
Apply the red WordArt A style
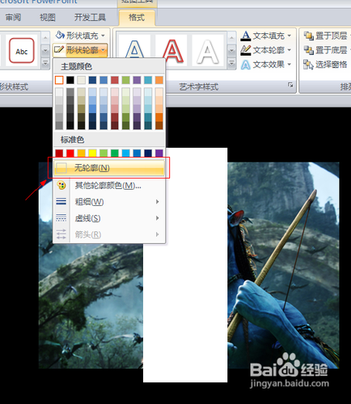tap(171, 50)
